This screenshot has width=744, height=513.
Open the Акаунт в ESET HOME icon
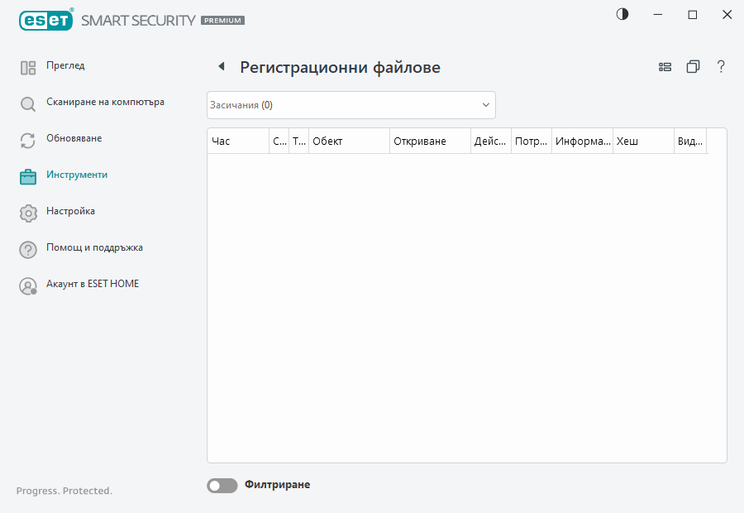27,284
